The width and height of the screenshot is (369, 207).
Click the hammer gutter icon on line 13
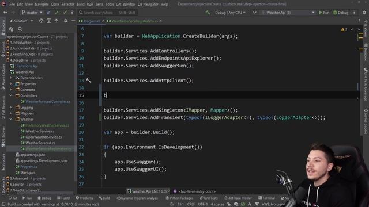pyautogui.click(x=88, y=80)
